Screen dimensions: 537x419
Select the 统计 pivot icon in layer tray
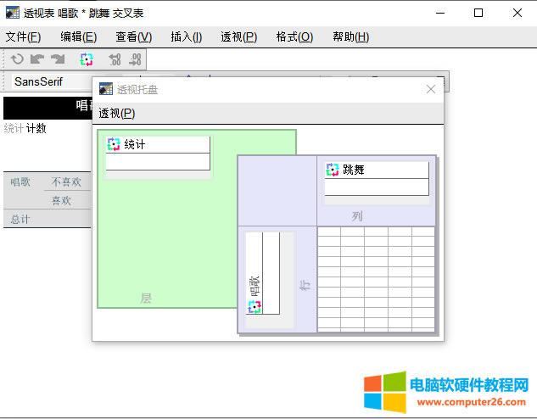coord(115,145)
